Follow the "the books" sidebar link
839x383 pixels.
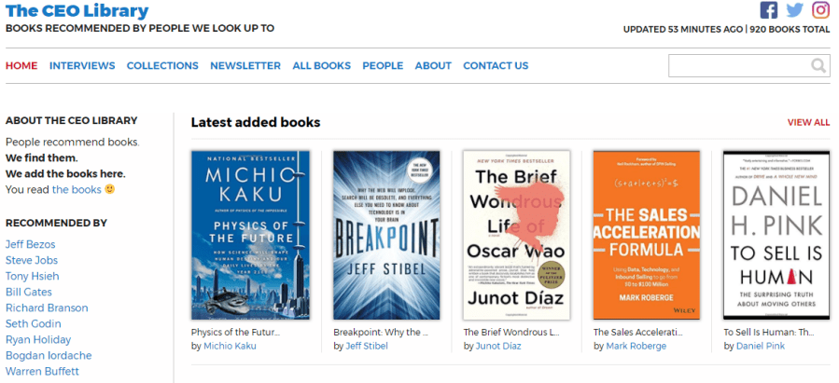77,189
